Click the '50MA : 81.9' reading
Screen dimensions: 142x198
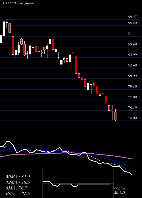pos(18,177)
